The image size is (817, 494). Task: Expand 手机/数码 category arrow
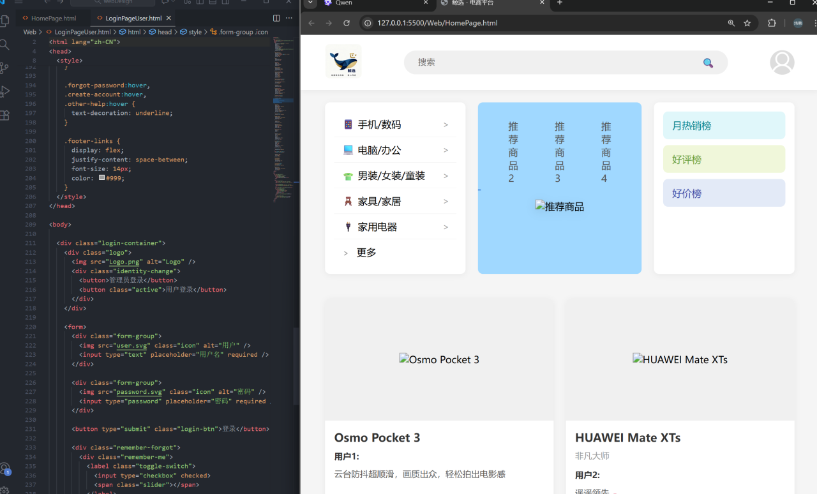[x=446, y=125]
